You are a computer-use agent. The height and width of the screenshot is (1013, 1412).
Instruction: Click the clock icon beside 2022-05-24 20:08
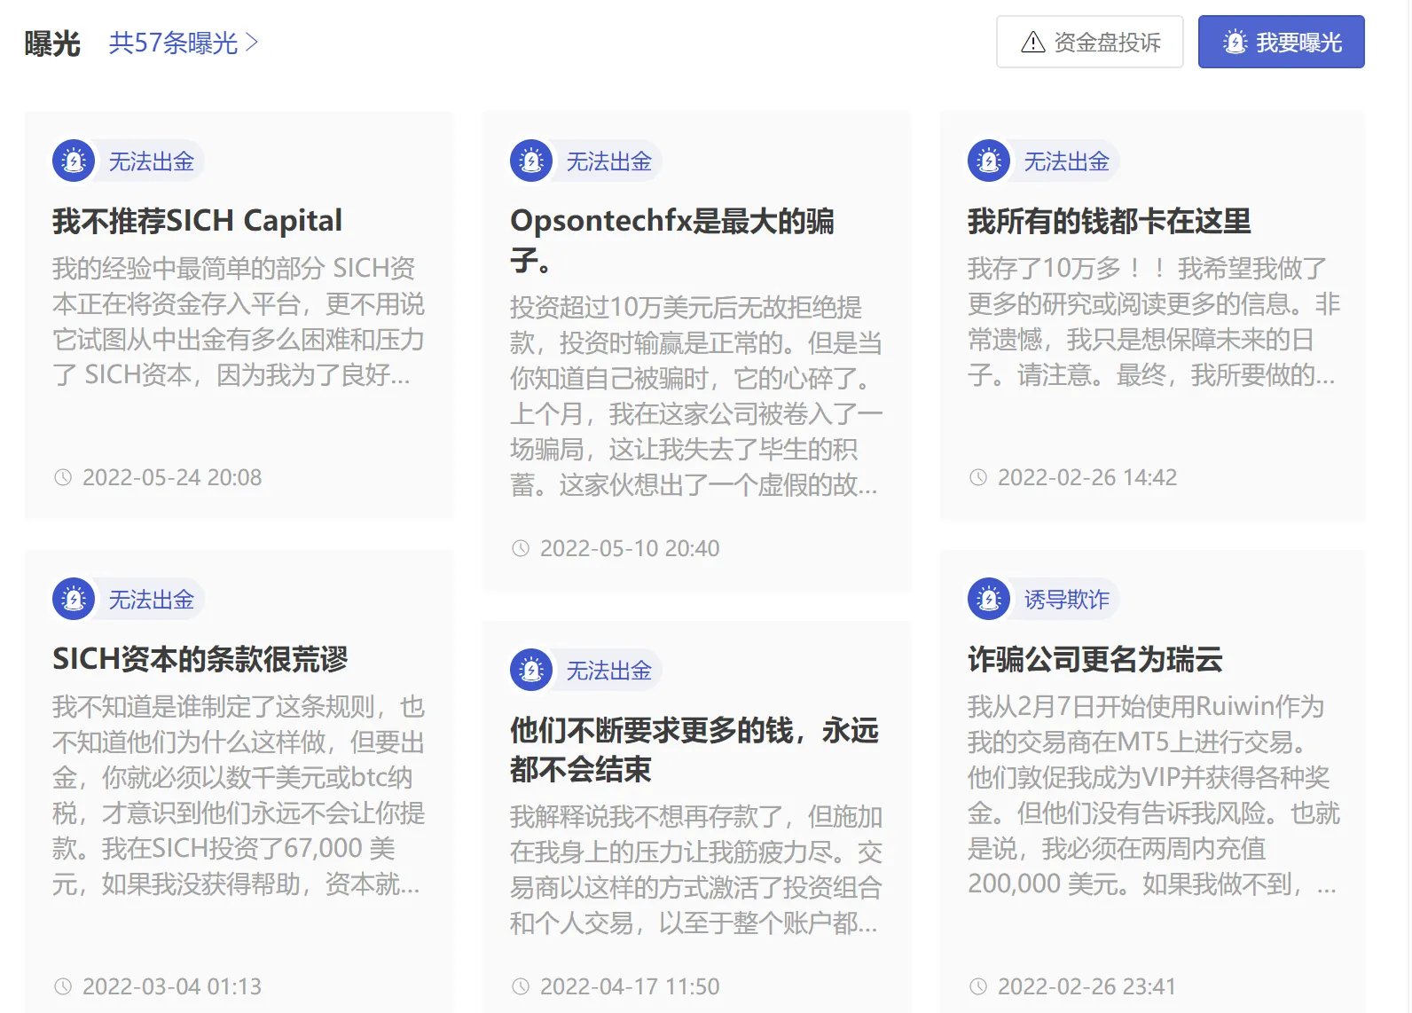(x=63, y=477)
